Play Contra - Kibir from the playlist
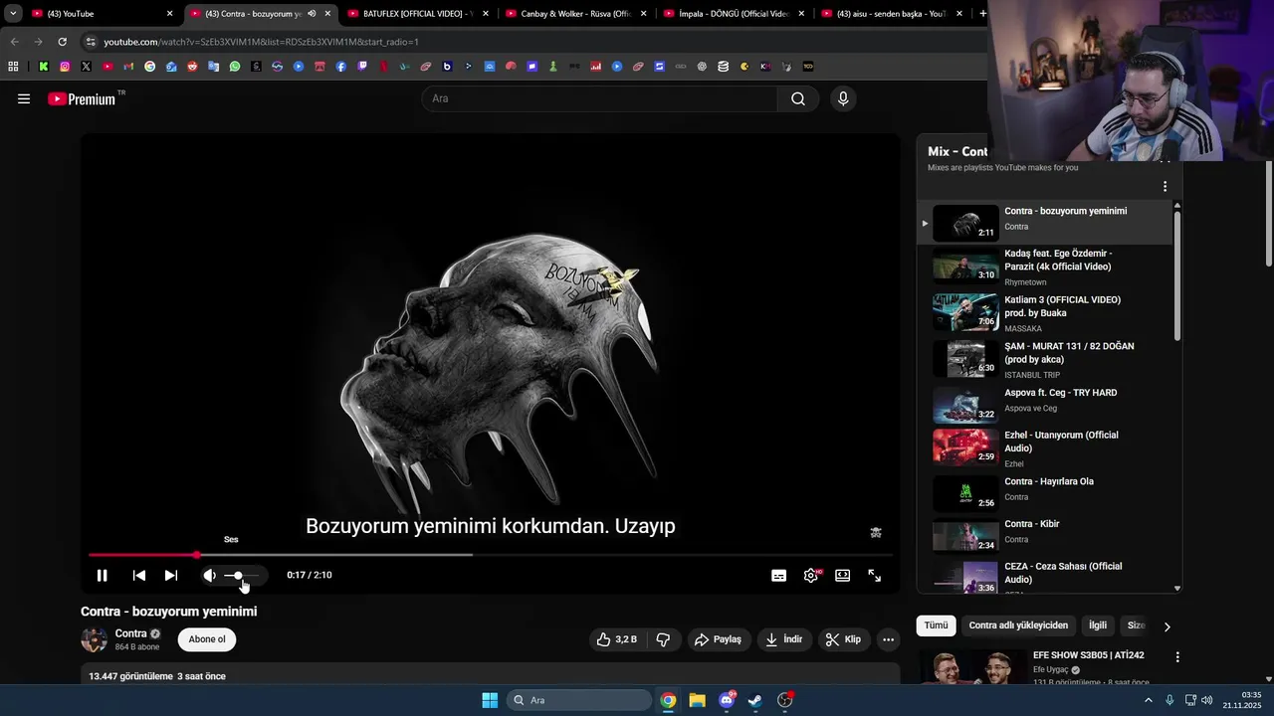Viewport: 1274px width, 716px height. 1045,534
